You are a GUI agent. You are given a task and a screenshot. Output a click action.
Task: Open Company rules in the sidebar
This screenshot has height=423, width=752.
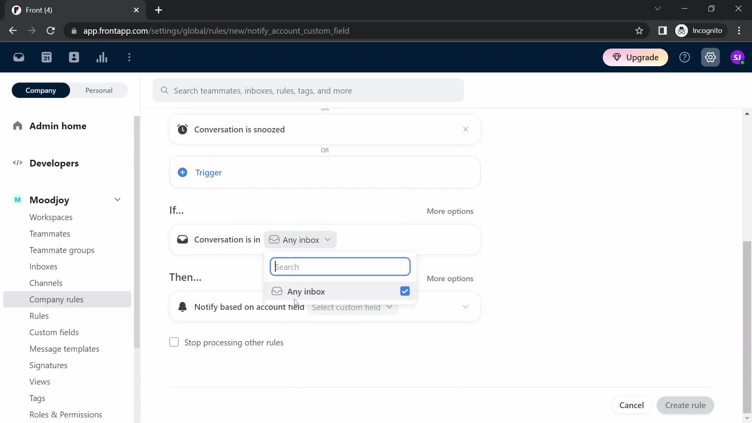tap(67, 299)
